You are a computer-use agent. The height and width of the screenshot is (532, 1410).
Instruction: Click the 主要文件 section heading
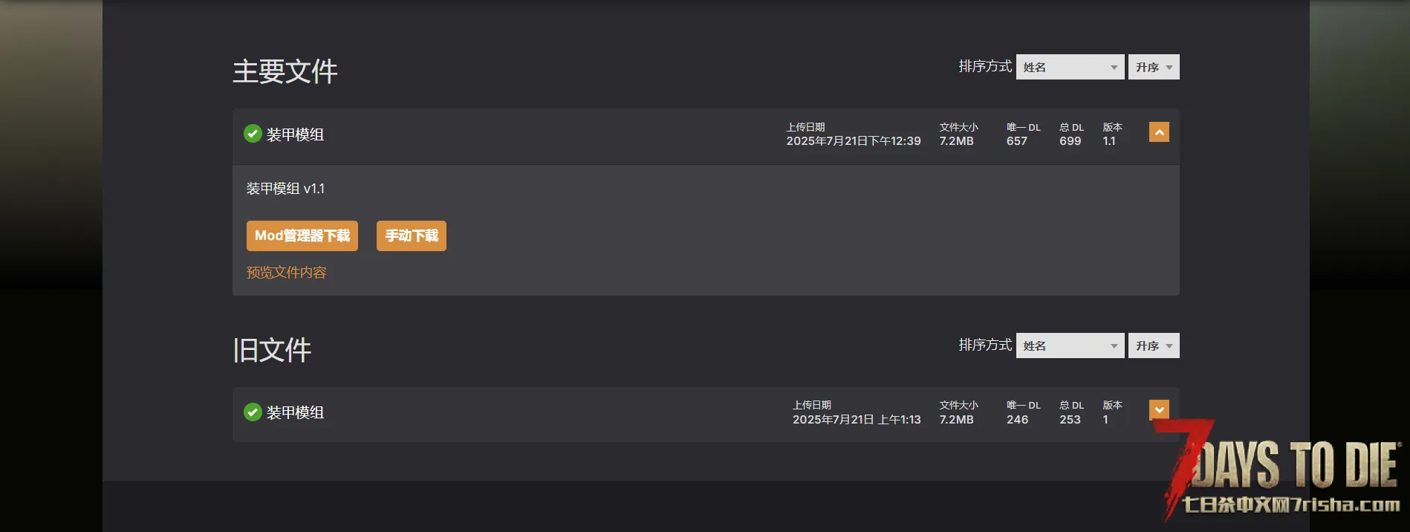click(x=285, y=71)
